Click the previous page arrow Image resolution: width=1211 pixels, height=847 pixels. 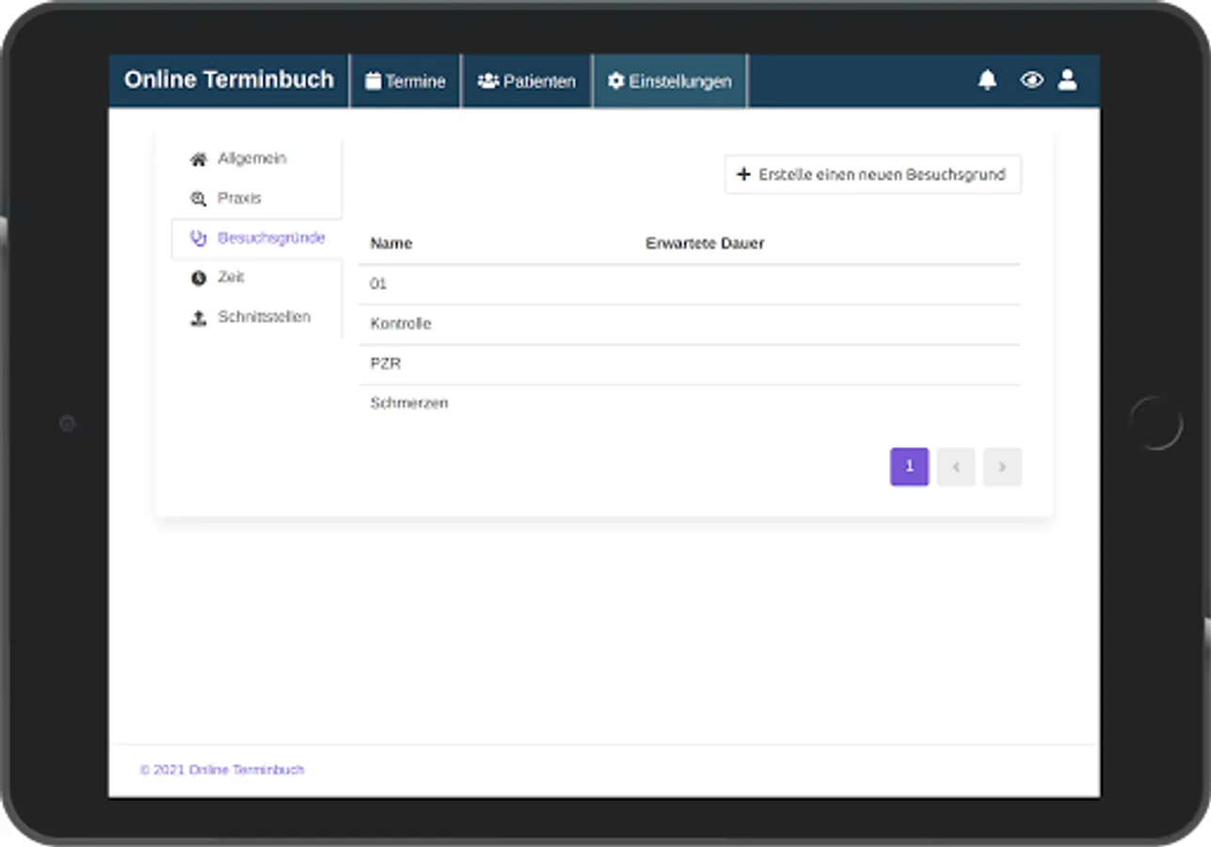pyautogui.click(x=956, y=467)
